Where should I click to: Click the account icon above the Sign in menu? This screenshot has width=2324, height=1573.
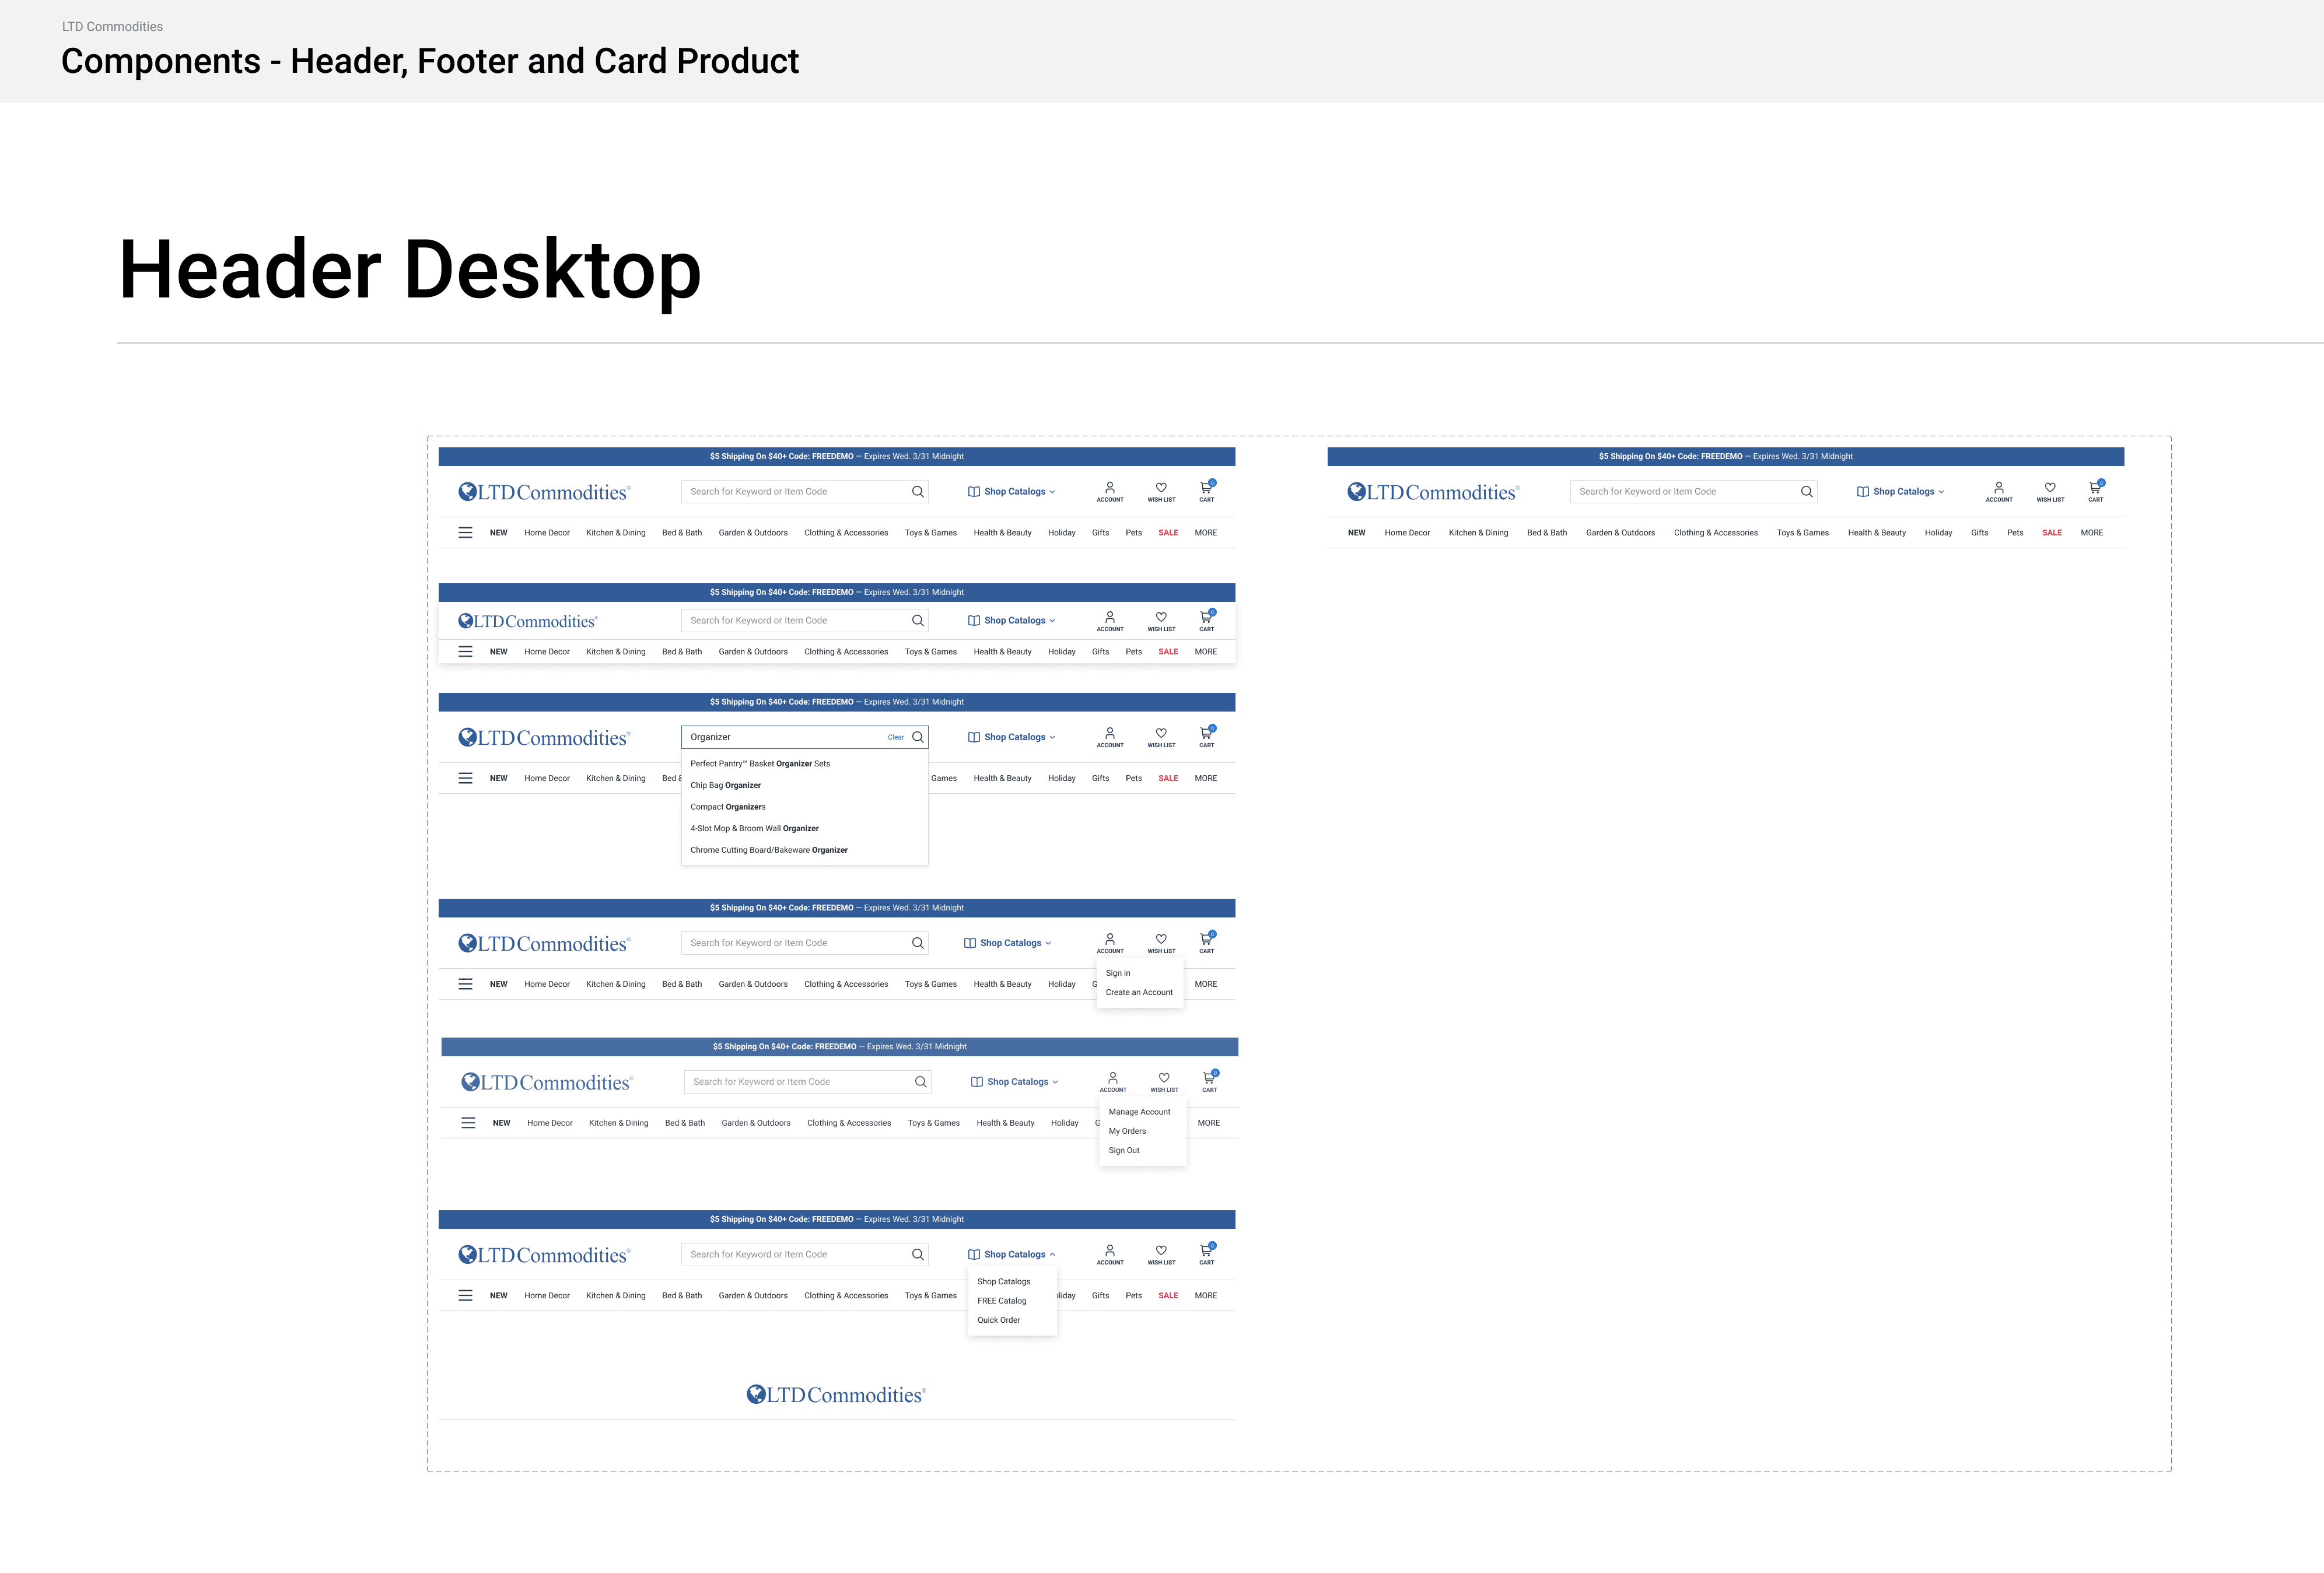pos(1109,939)
